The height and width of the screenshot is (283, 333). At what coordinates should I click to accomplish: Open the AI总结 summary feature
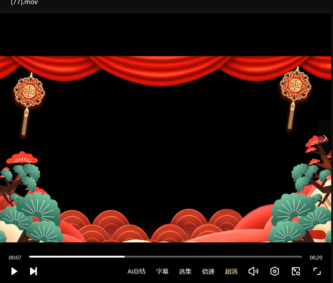coord(136,271)
